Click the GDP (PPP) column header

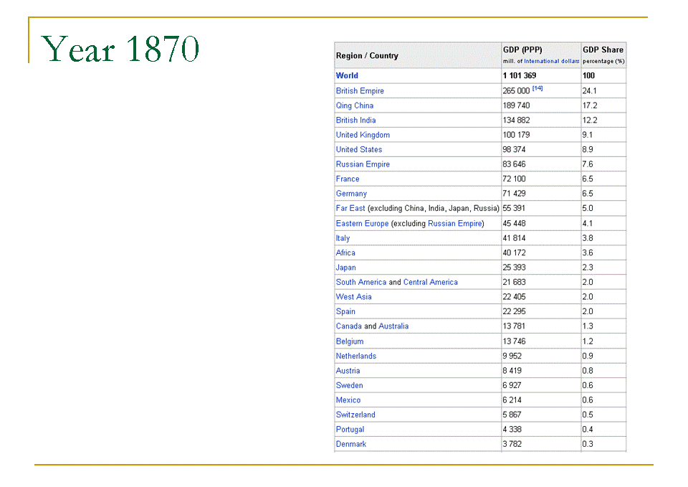pos(522,50)
